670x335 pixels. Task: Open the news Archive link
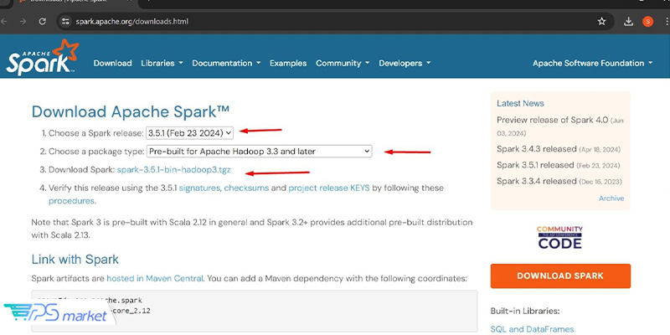pos(611,198)
